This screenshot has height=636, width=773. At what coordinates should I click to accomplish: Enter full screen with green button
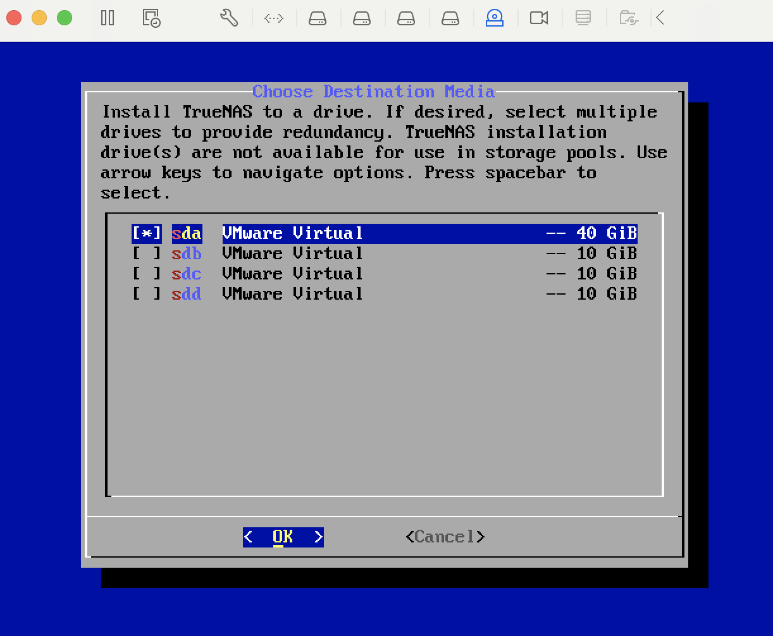click(x=65, y=18)
